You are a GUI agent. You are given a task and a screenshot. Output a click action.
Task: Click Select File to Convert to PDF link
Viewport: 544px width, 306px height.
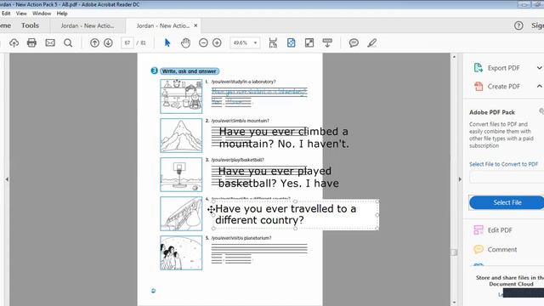503,164
